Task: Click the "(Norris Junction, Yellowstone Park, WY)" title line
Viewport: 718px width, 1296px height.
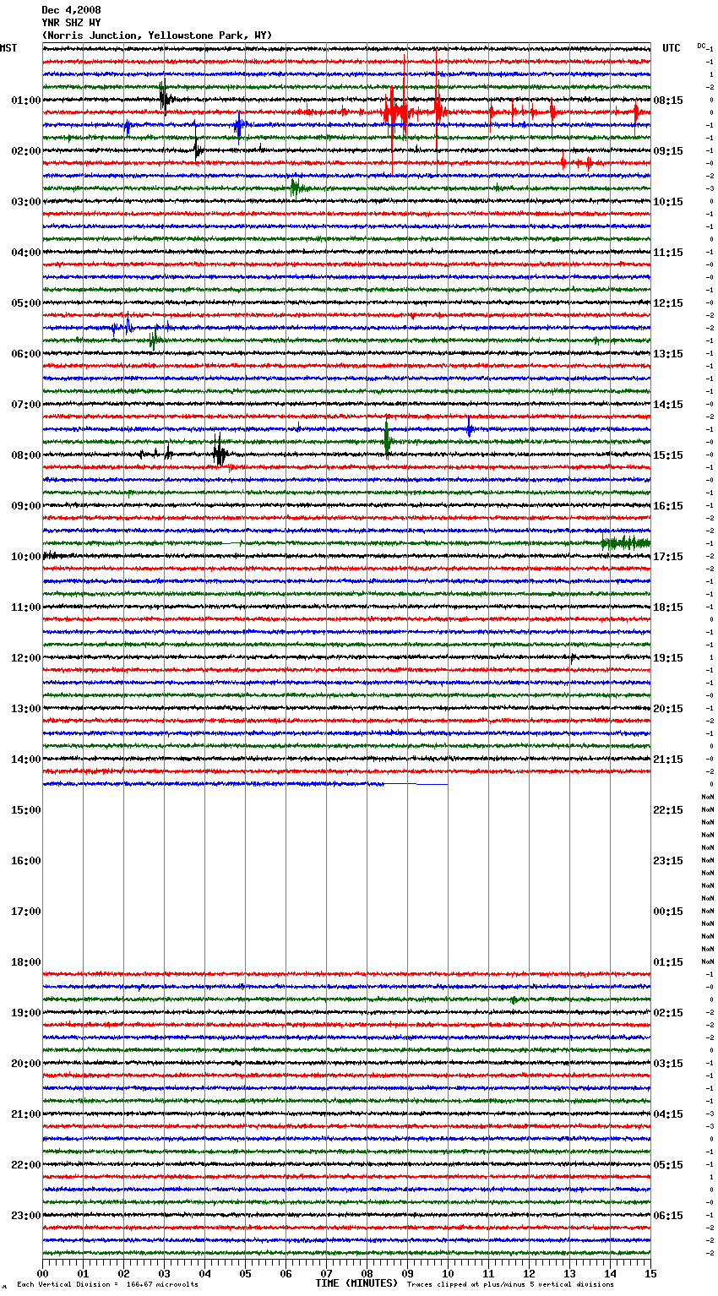Action: click(157, 35)
